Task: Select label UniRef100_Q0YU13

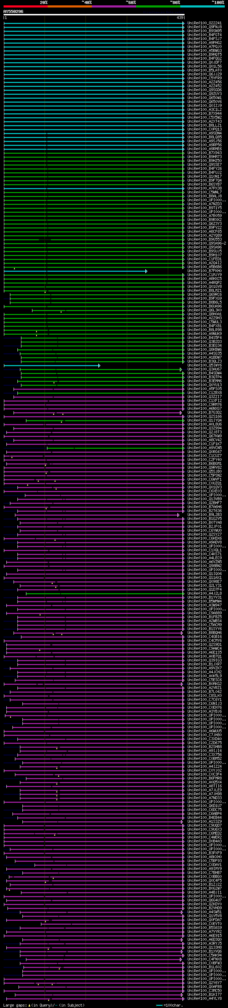Action: [204, 385]
